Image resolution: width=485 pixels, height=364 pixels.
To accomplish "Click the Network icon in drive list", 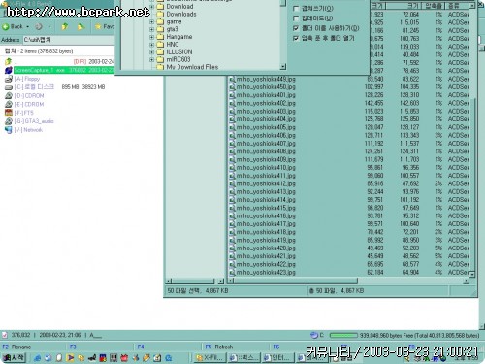I will [9, 130].
